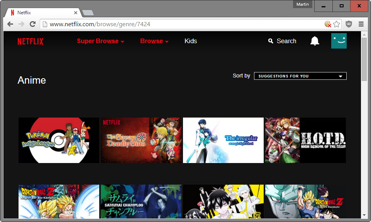371x222 pixels.
Task: Open Dragon Ball Z Coolers Rückkehr
Action: click(x=305, y=202)
